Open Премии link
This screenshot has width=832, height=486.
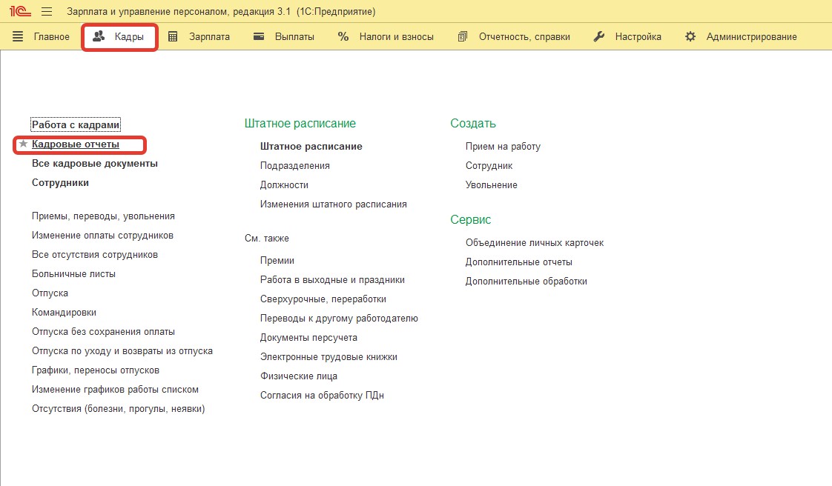(277, 261)
